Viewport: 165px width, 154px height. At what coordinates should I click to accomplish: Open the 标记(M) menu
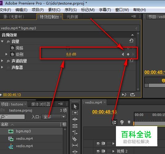click(88, 10)
